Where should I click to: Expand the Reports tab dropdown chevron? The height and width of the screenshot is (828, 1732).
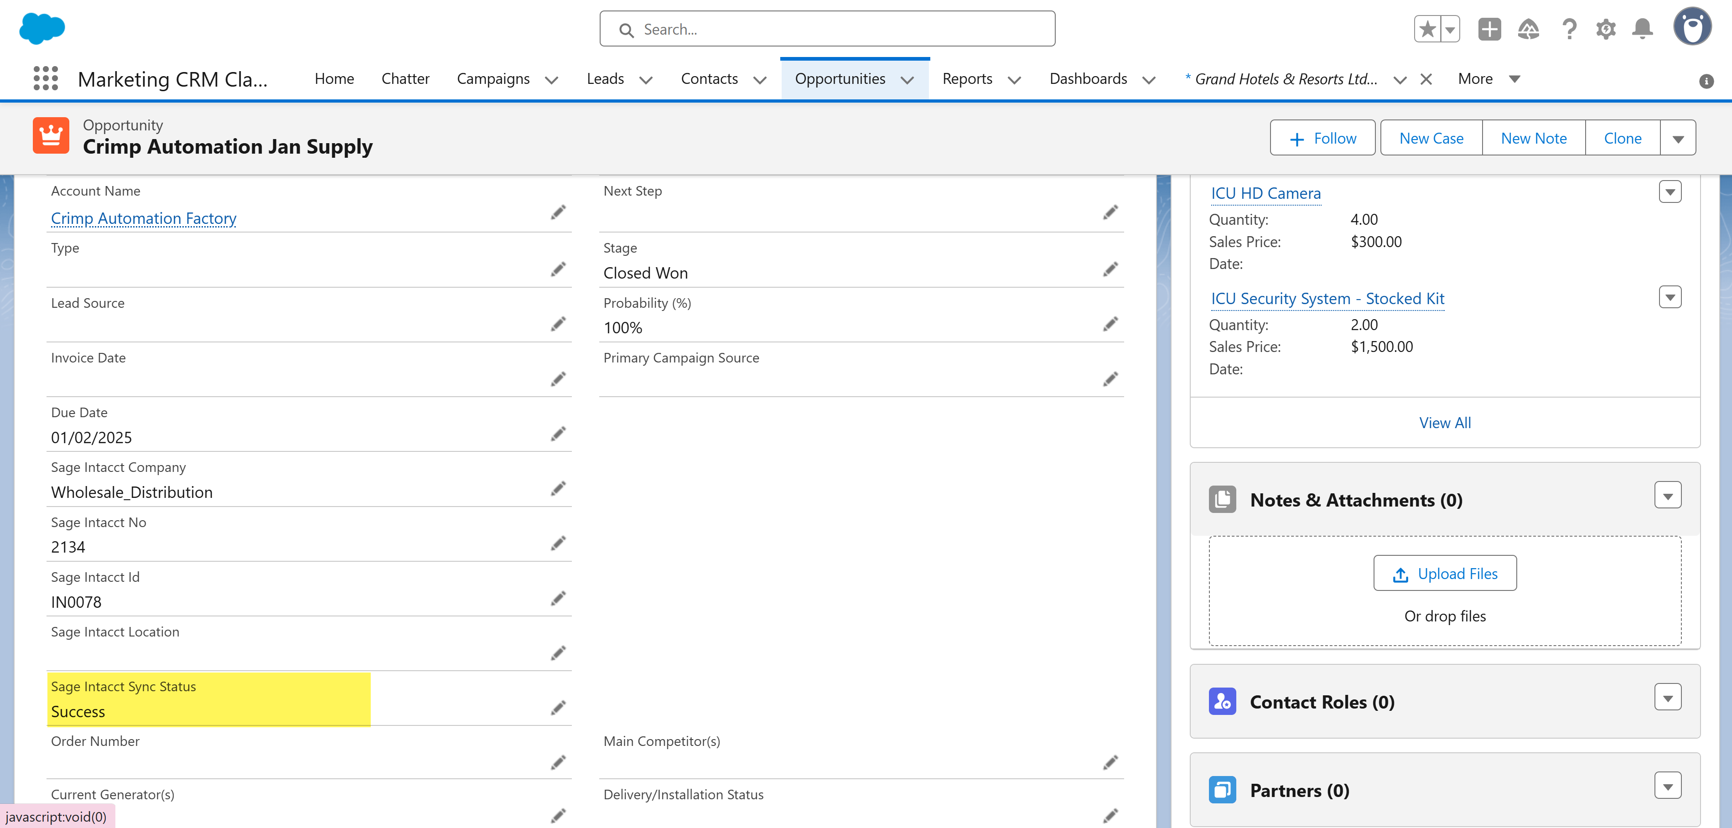tap(1015, 80)
